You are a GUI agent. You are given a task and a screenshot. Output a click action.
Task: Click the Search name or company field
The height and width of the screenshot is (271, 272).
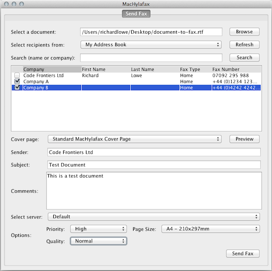(151, 57)
